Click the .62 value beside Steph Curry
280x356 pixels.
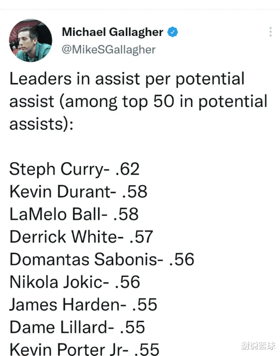point(127,169)
